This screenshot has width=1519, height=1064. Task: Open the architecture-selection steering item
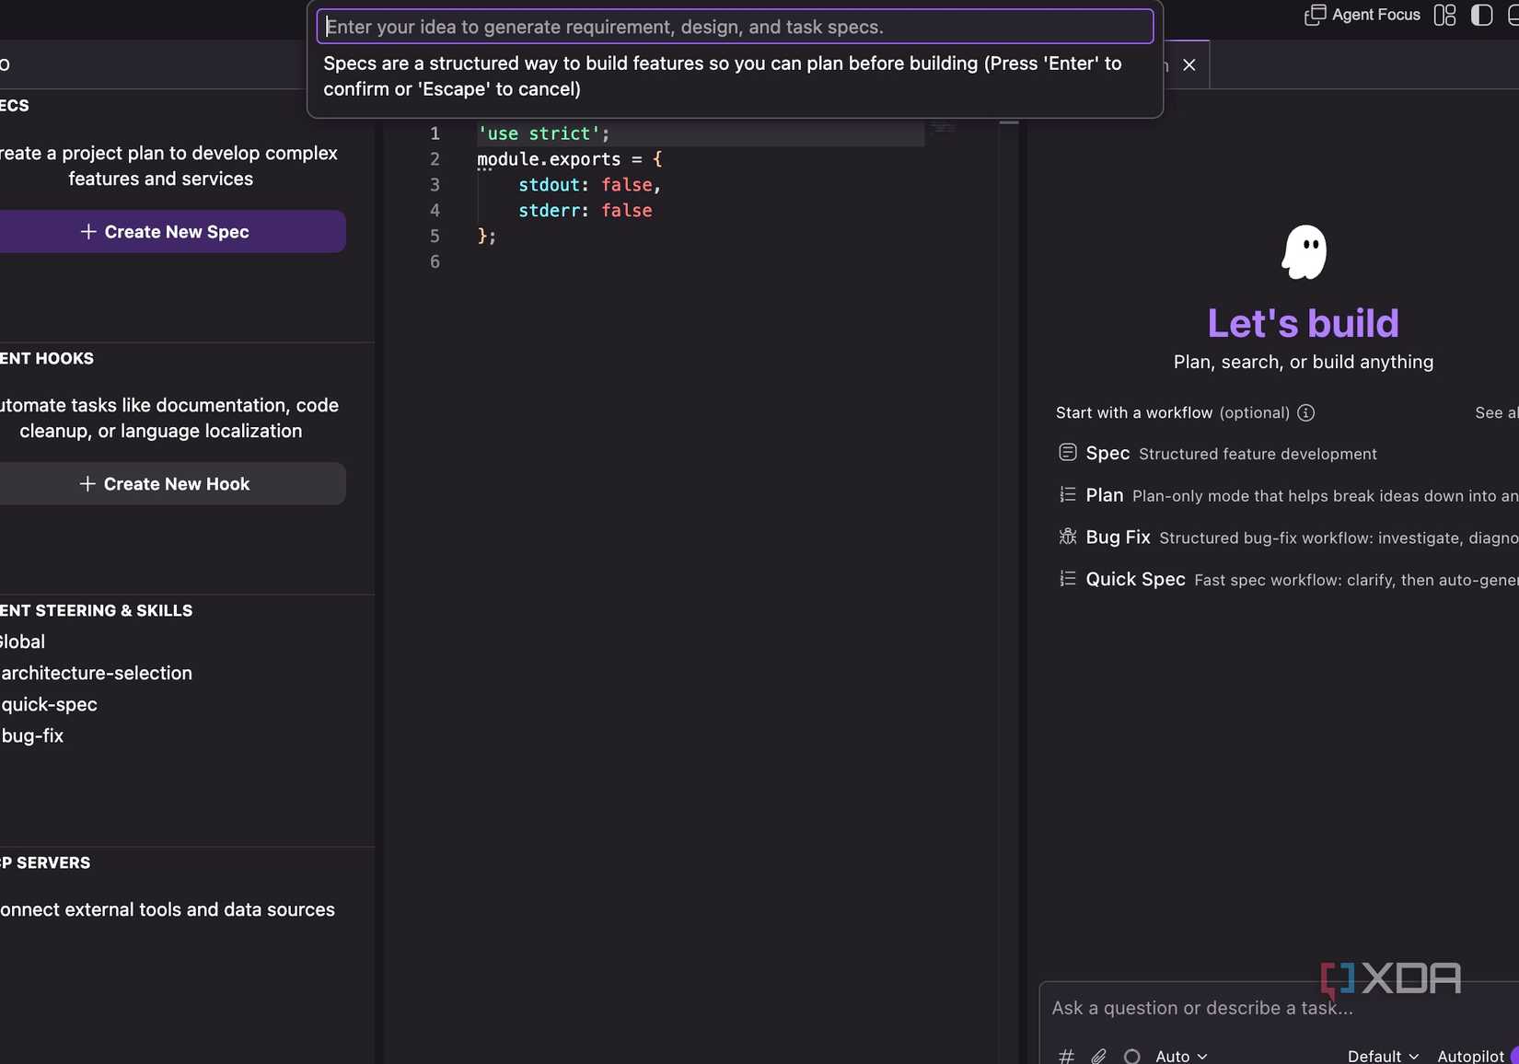click(97, 673)
